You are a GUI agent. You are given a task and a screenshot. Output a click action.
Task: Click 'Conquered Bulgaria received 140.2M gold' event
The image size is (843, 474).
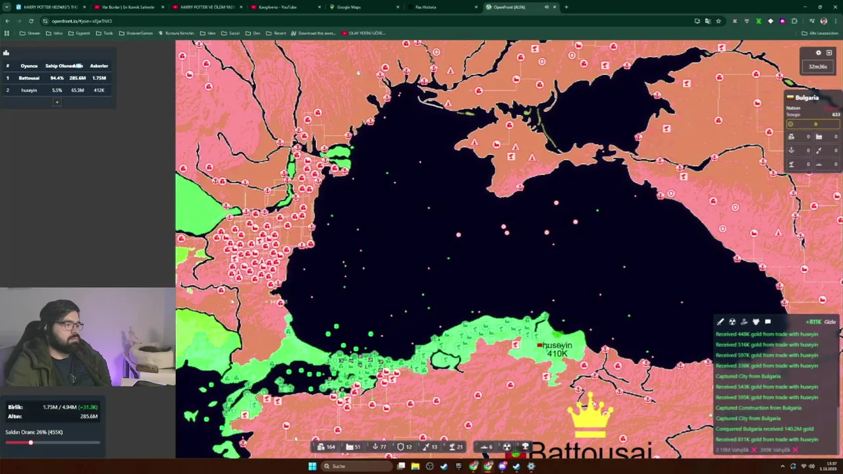tap(764, 429)
